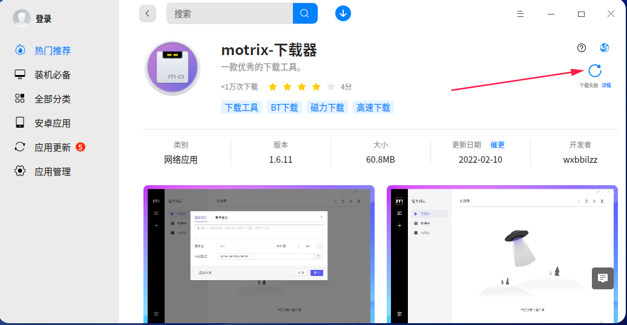Click the version value 1.6.11
627x325 pixels.
(x=281, y=160)
